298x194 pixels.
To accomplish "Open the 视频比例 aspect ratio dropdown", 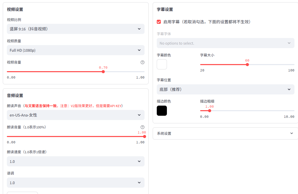I will tap(76, 29).
